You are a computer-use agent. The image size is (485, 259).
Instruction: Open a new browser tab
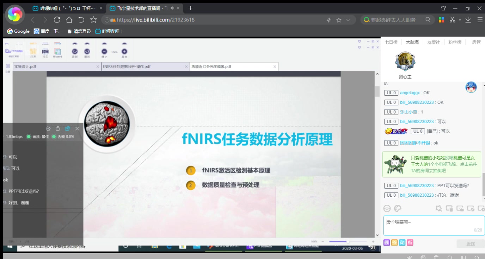point(190,8)
